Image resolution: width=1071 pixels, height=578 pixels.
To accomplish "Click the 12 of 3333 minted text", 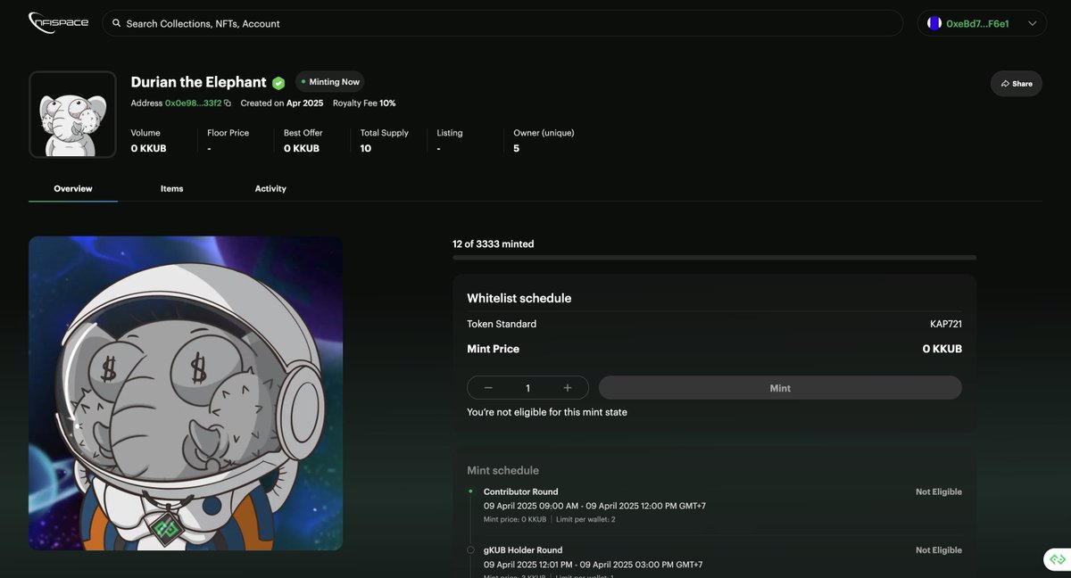I will tap(494, 244).
